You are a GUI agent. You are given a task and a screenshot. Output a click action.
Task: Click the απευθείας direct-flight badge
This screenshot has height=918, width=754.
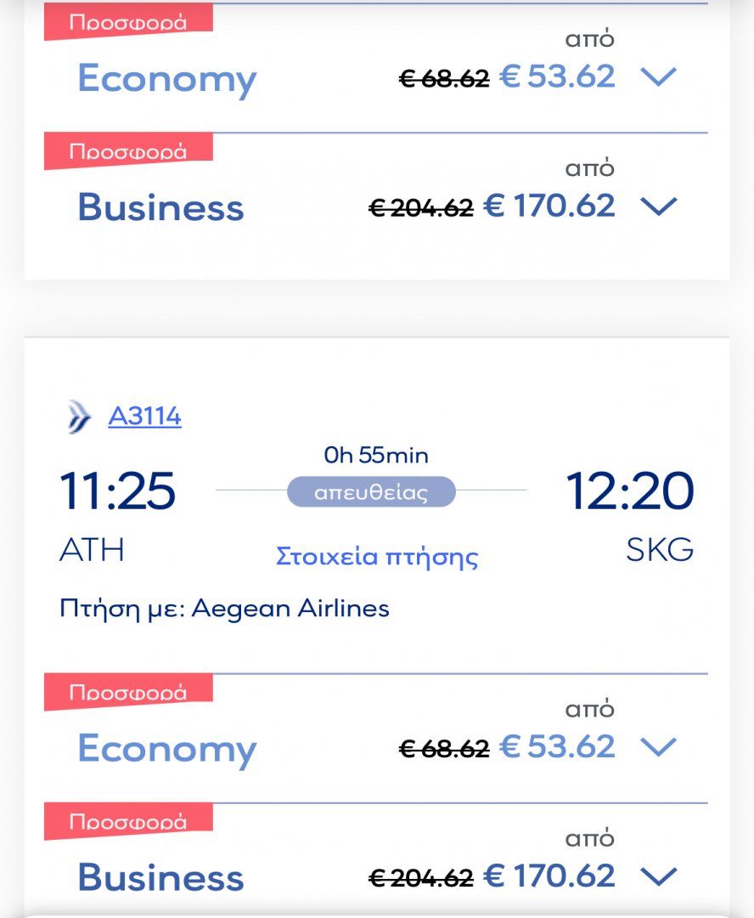click(x=371, y=492)
